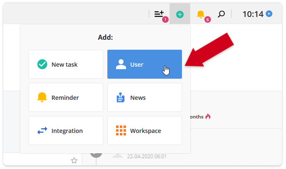Click the 22-04-2020 06:01 timestamp
286x169 pixels.
[147, 157]
